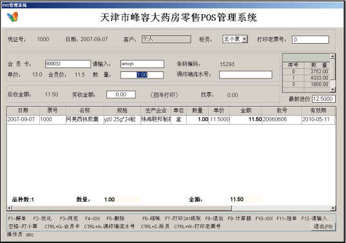The height and width of the screenshot is (243, 346).
Task: Click the 请输入 field containing amxjn
Action: [142, 64]
